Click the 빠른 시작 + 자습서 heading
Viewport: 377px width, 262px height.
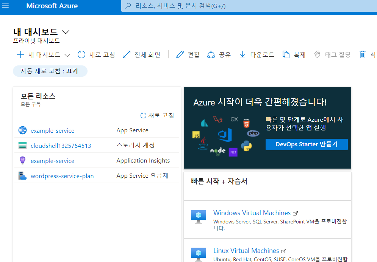pos(219,181)
